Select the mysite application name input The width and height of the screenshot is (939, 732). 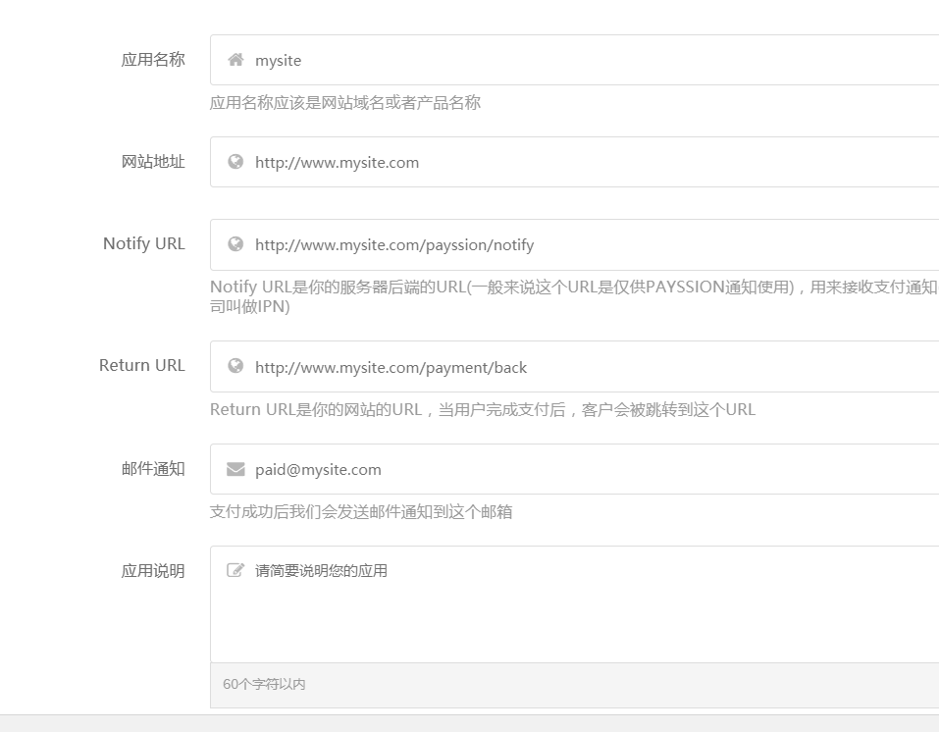(x=491, y=60)
